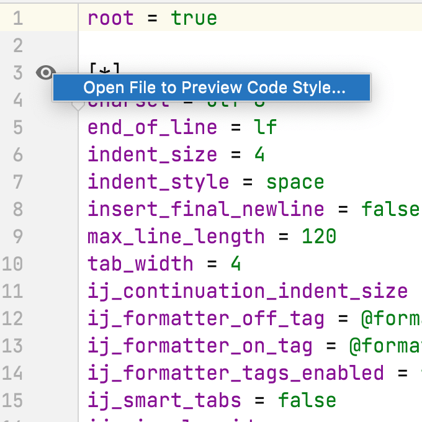Screen dimensions: 422x422
Task: Click the eye preview icon in the gutter
Action: pos(45,73)
